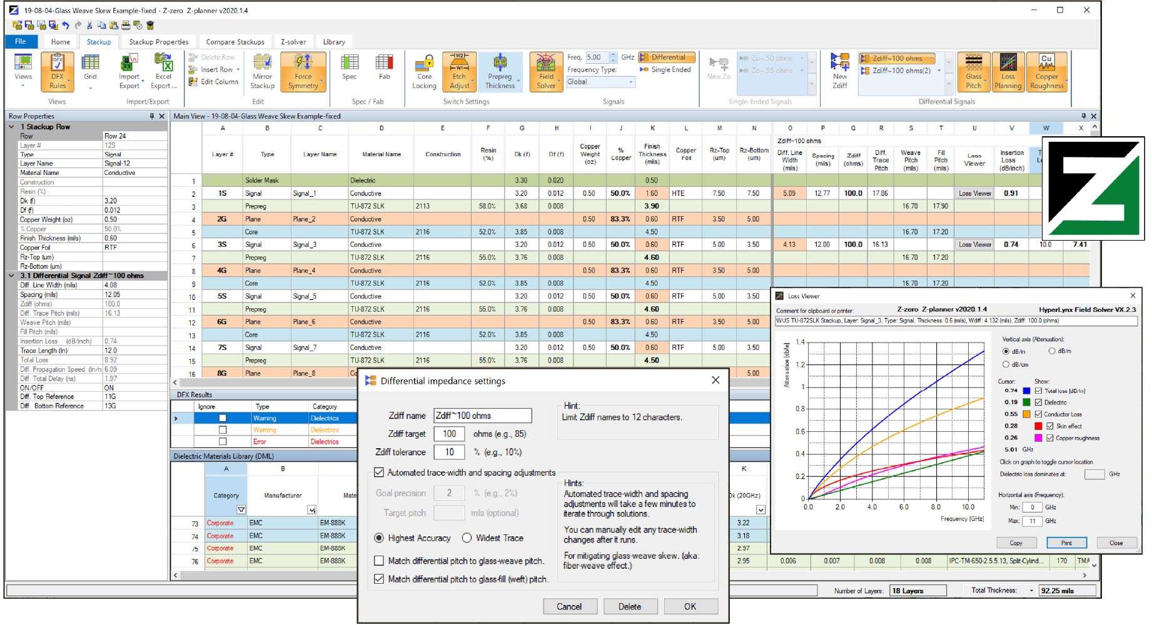Open the Category column filter dropdown
1152x625 pixels.
click(241, 510)
